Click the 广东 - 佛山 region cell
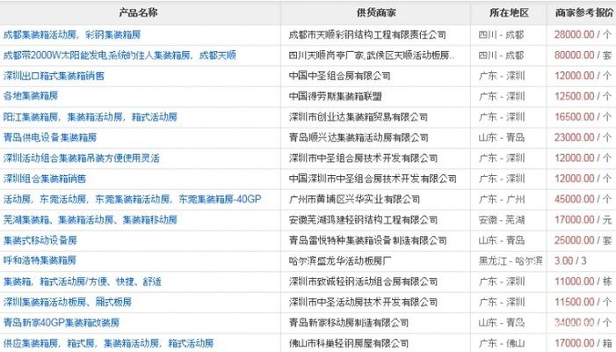 pos(501,343)
